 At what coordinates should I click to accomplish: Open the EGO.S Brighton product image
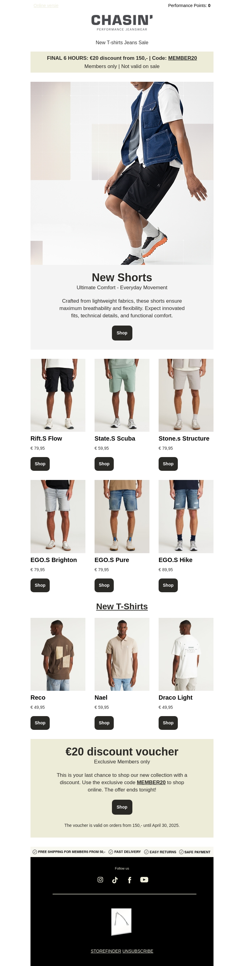pos(58,516)
